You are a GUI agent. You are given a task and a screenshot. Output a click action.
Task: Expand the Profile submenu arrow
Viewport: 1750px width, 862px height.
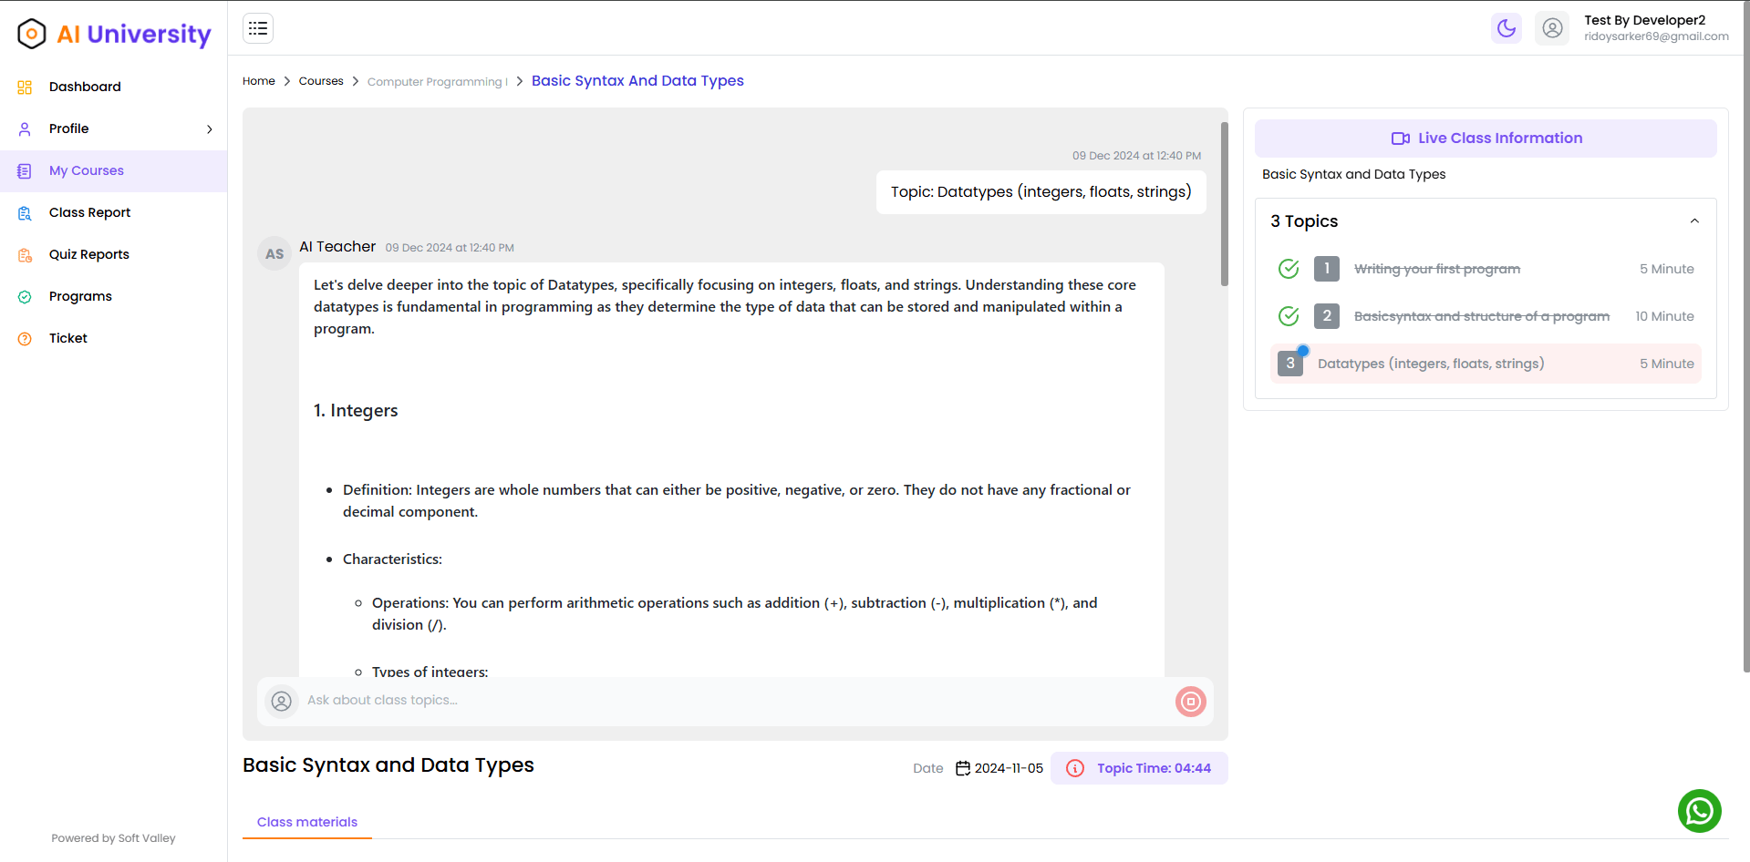(x=210, y=128)
